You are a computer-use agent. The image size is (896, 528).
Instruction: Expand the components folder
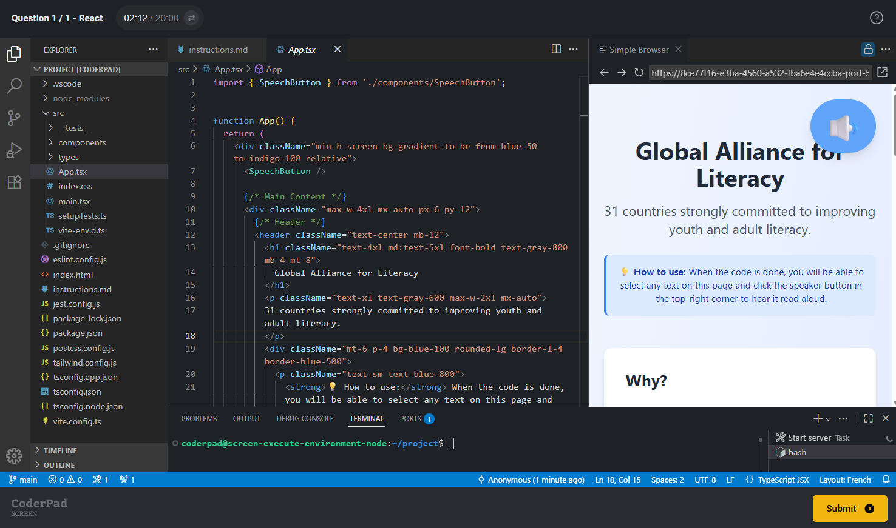pyautogui.click(x=82, y=142)
